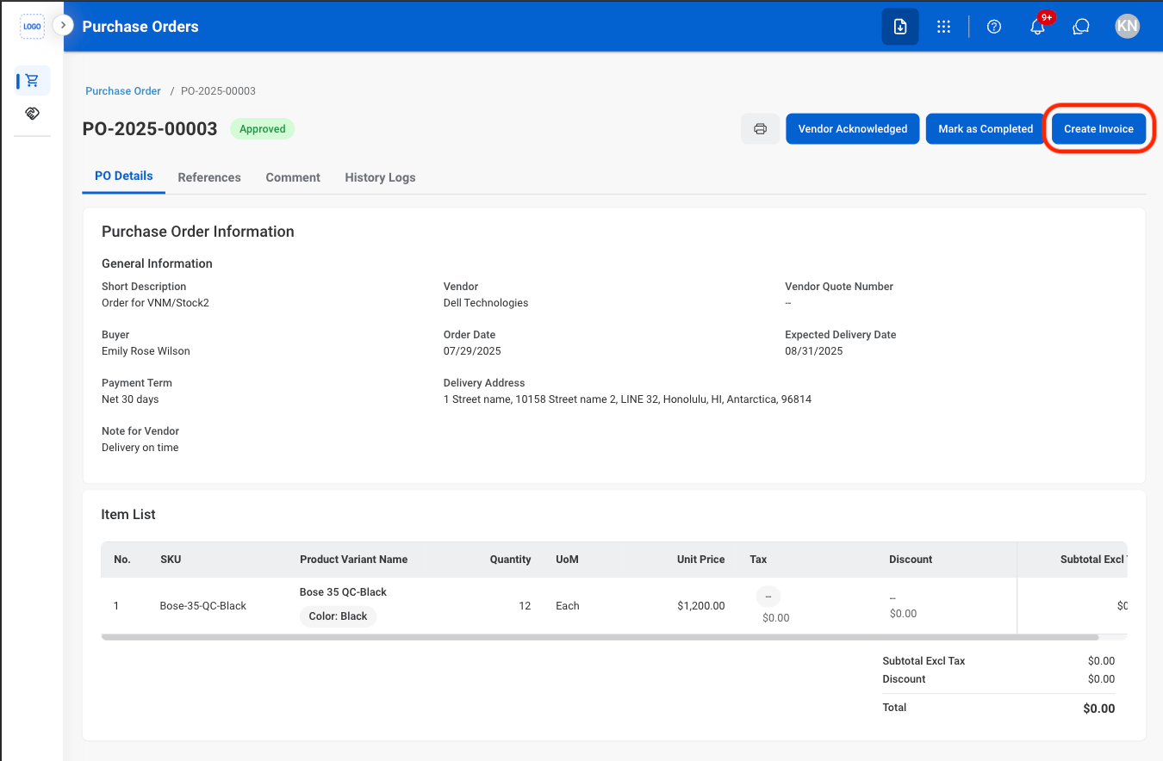This screenshot has height=761, width=1163.
Task: Click the Bose 35 QC-Black product name
Action: 343,592
